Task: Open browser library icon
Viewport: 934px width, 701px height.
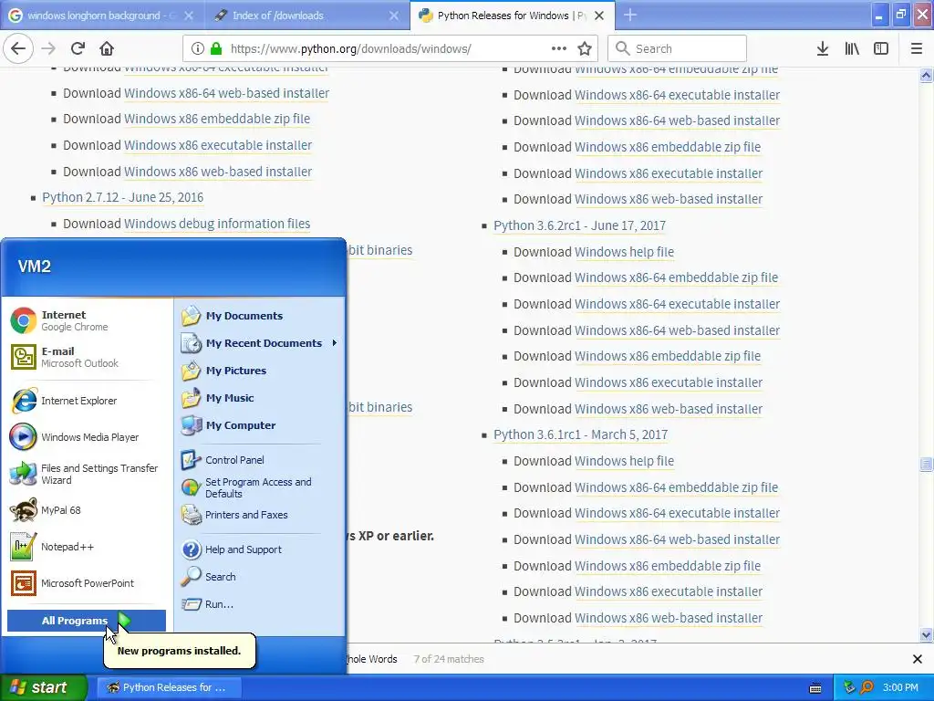Action: point(852,49)
